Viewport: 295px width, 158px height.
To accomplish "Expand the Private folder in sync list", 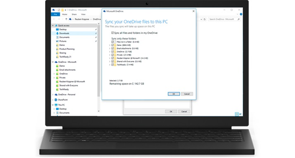I will (110, 55).
